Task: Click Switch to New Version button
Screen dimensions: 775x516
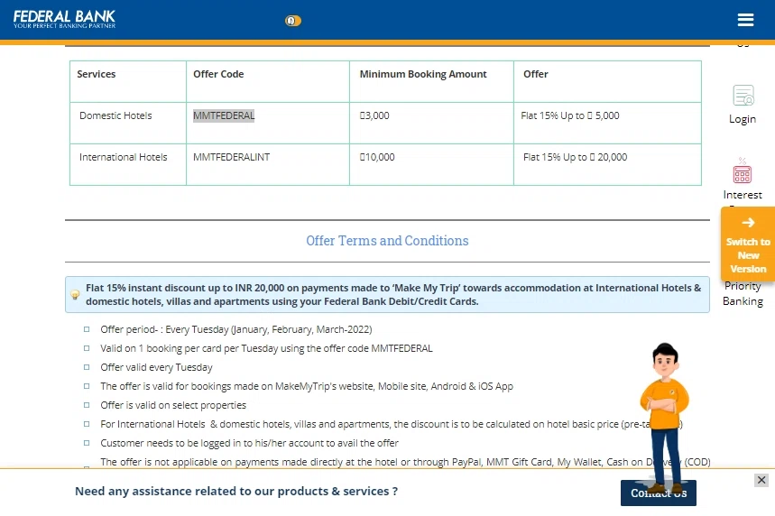Action: coord(748,245)
